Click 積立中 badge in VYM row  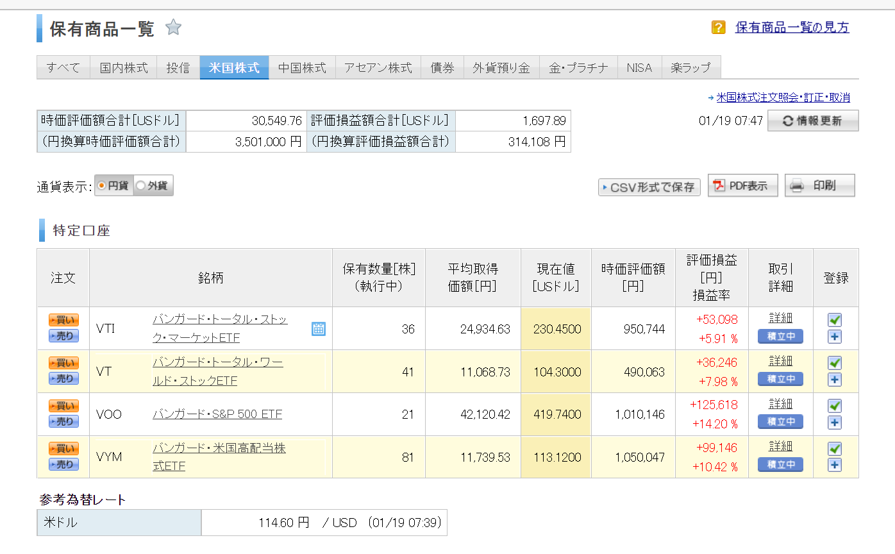[x=780, y=464]
